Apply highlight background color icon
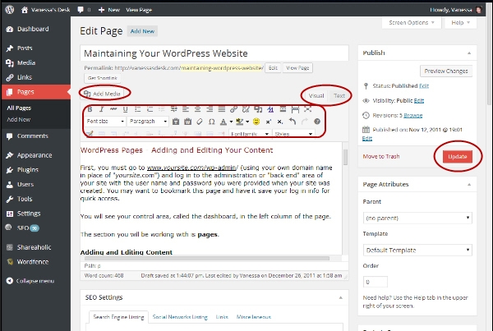The image size is (493, 331). (240, 122)
